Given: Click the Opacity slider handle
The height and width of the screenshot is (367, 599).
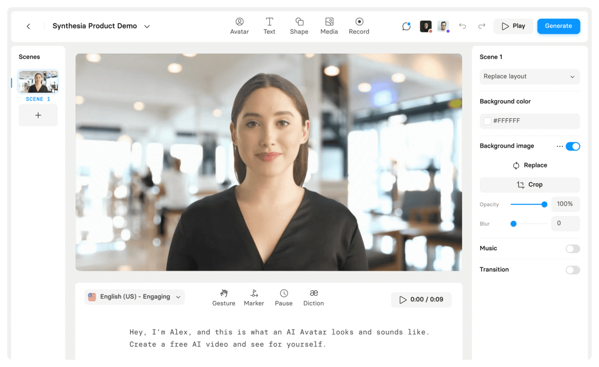Looking at the screenshot, I should 544,204.
